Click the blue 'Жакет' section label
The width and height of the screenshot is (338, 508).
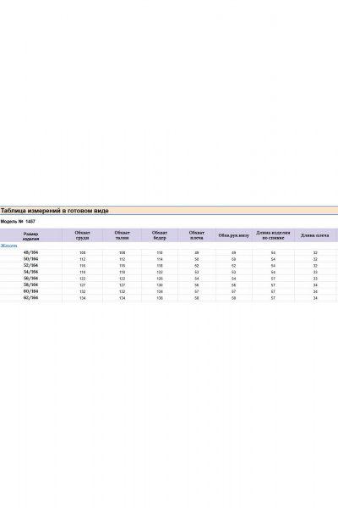pyautogui.click(x=8, y=246)
